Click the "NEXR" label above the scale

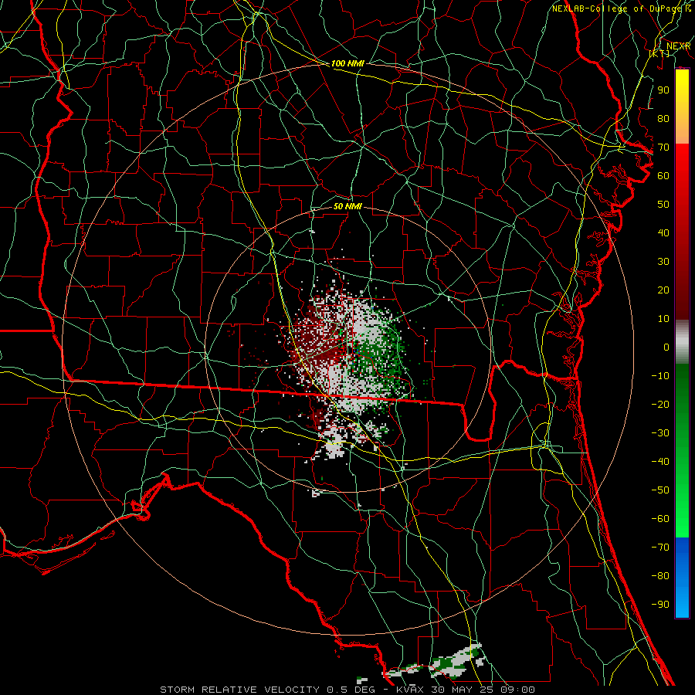678,46
